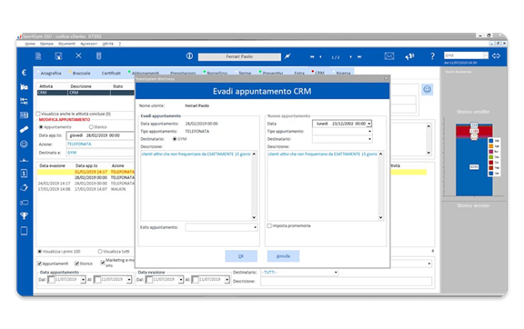The width and height of the screenshot is (524, 329).
Task: Open the new appointment Data dropdown
Action: point(369,124)
